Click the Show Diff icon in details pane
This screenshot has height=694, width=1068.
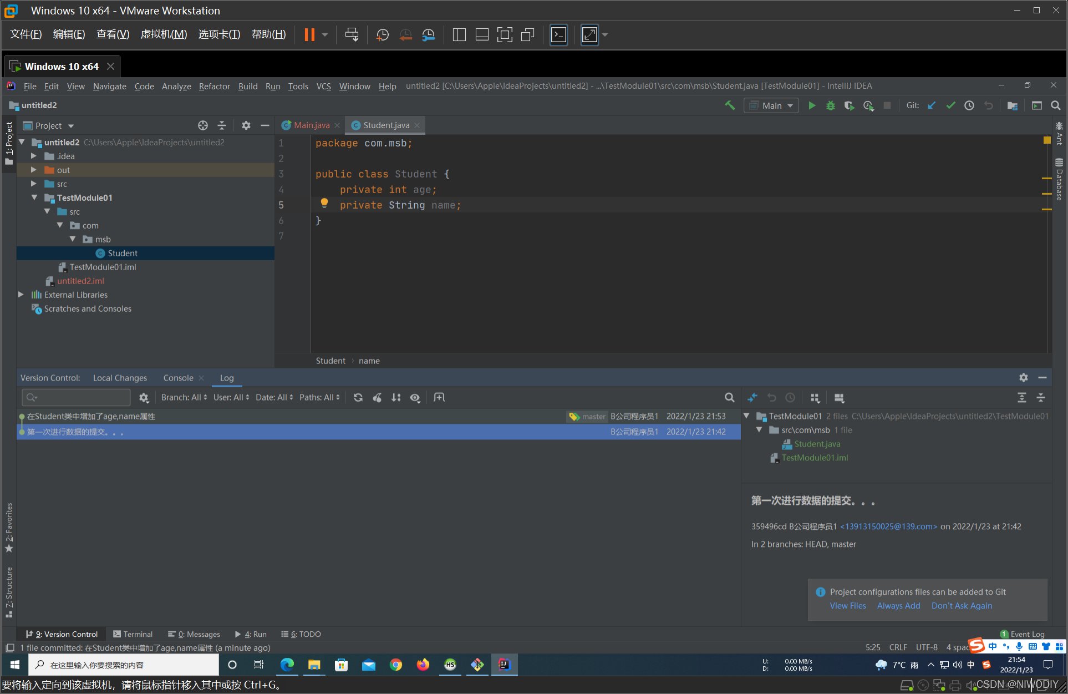pyautogui.click(x=752, y=398)
